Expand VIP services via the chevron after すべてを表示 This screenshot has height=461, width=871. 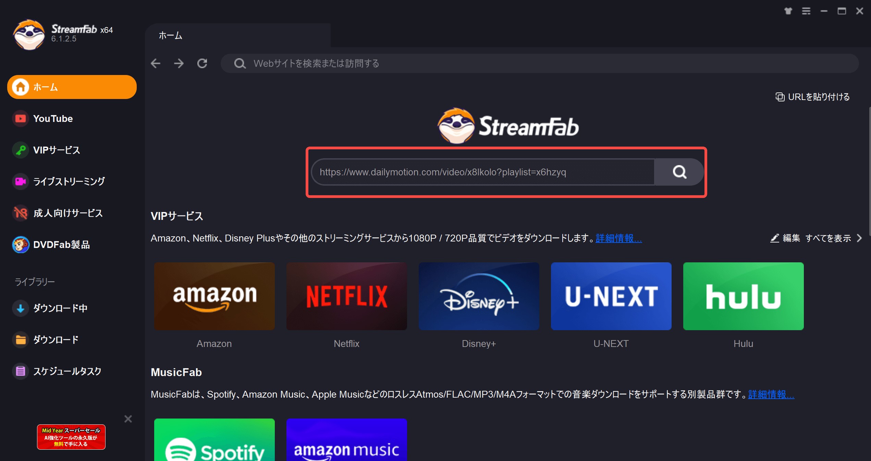click(859, 238)
